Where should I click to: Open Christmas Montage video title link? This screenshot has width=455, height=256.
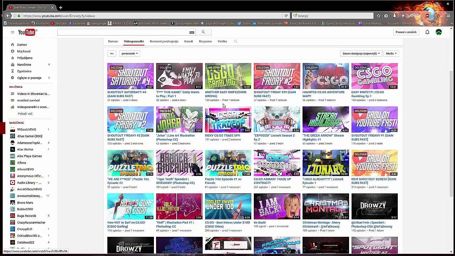tap(321, 224)
